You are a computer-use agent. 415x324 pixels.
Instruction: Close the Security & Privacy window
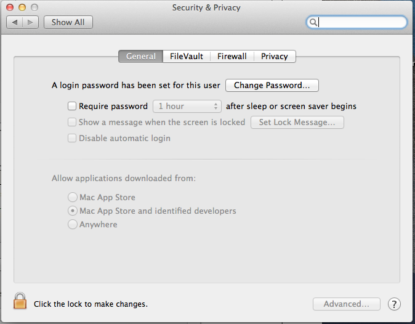tap(10, 7)
